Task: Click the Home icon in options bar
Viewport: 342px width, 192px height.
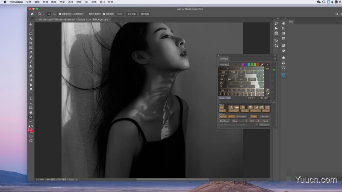Action: tap(32, 14)
